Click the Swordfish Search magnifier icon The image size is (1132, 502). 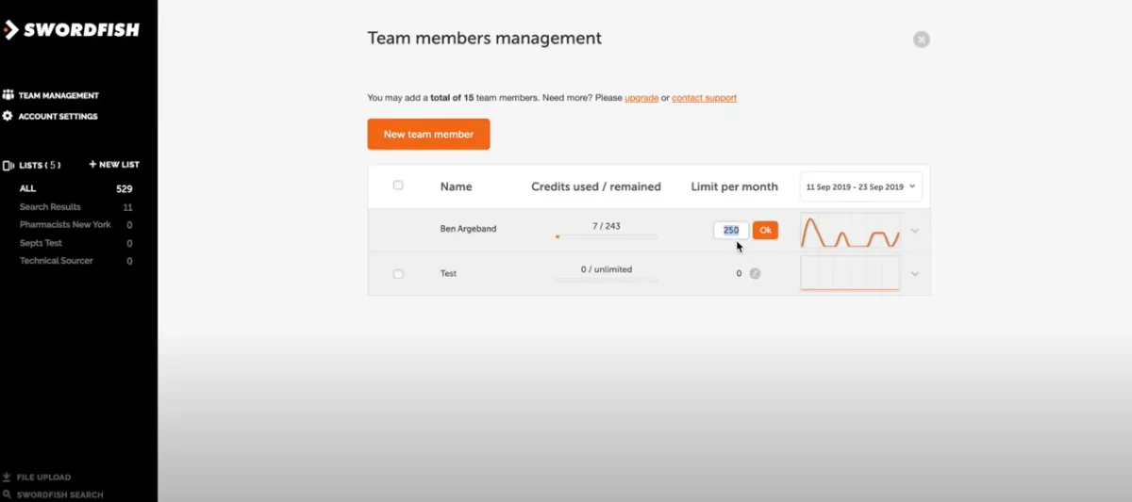tap(8, 494)
